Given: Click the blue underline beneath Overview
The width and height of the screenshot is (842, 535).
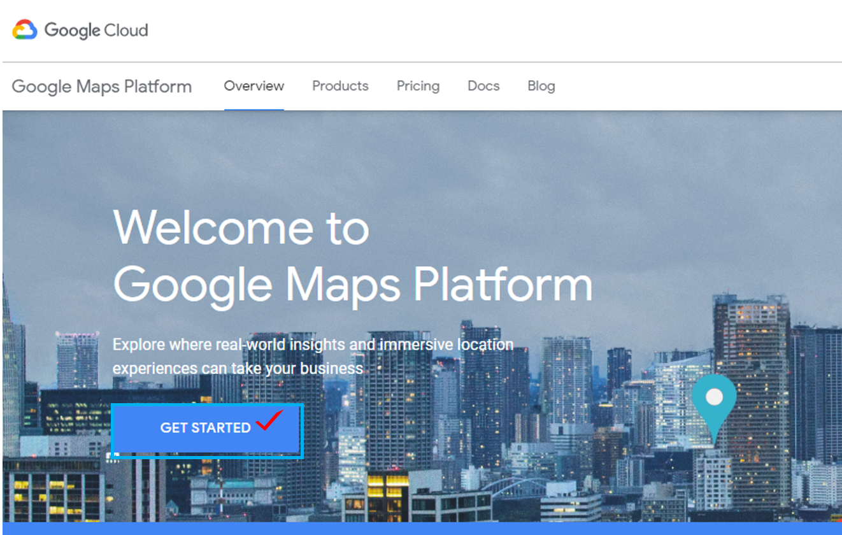Looking at the screenshot, I should click(x=253, y=109).
